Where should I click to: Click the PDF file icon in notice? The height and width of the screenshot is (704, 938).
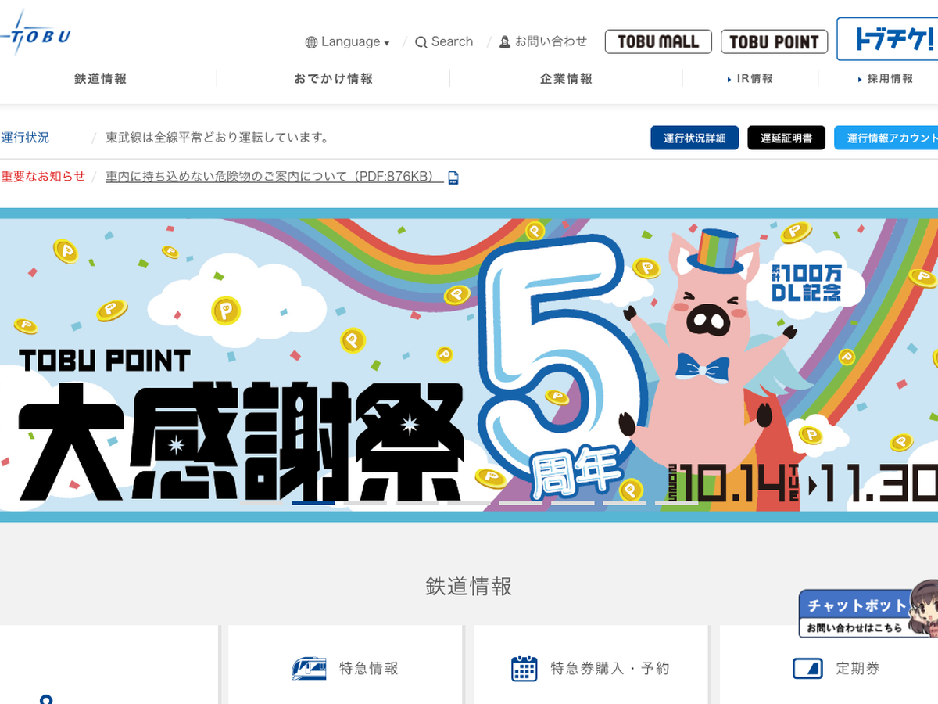pos(453,178)
